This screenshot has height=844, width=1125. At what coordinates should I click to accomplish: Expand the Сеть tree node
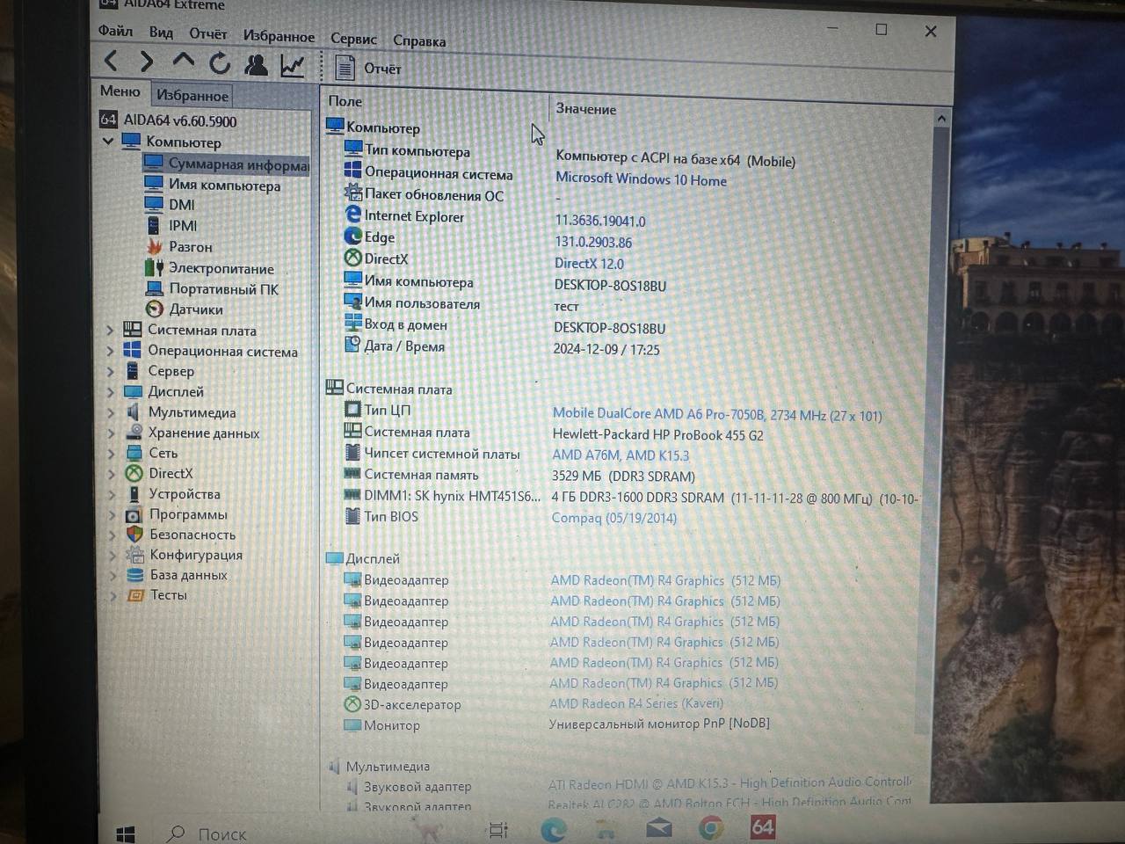[x=111, y=454]
